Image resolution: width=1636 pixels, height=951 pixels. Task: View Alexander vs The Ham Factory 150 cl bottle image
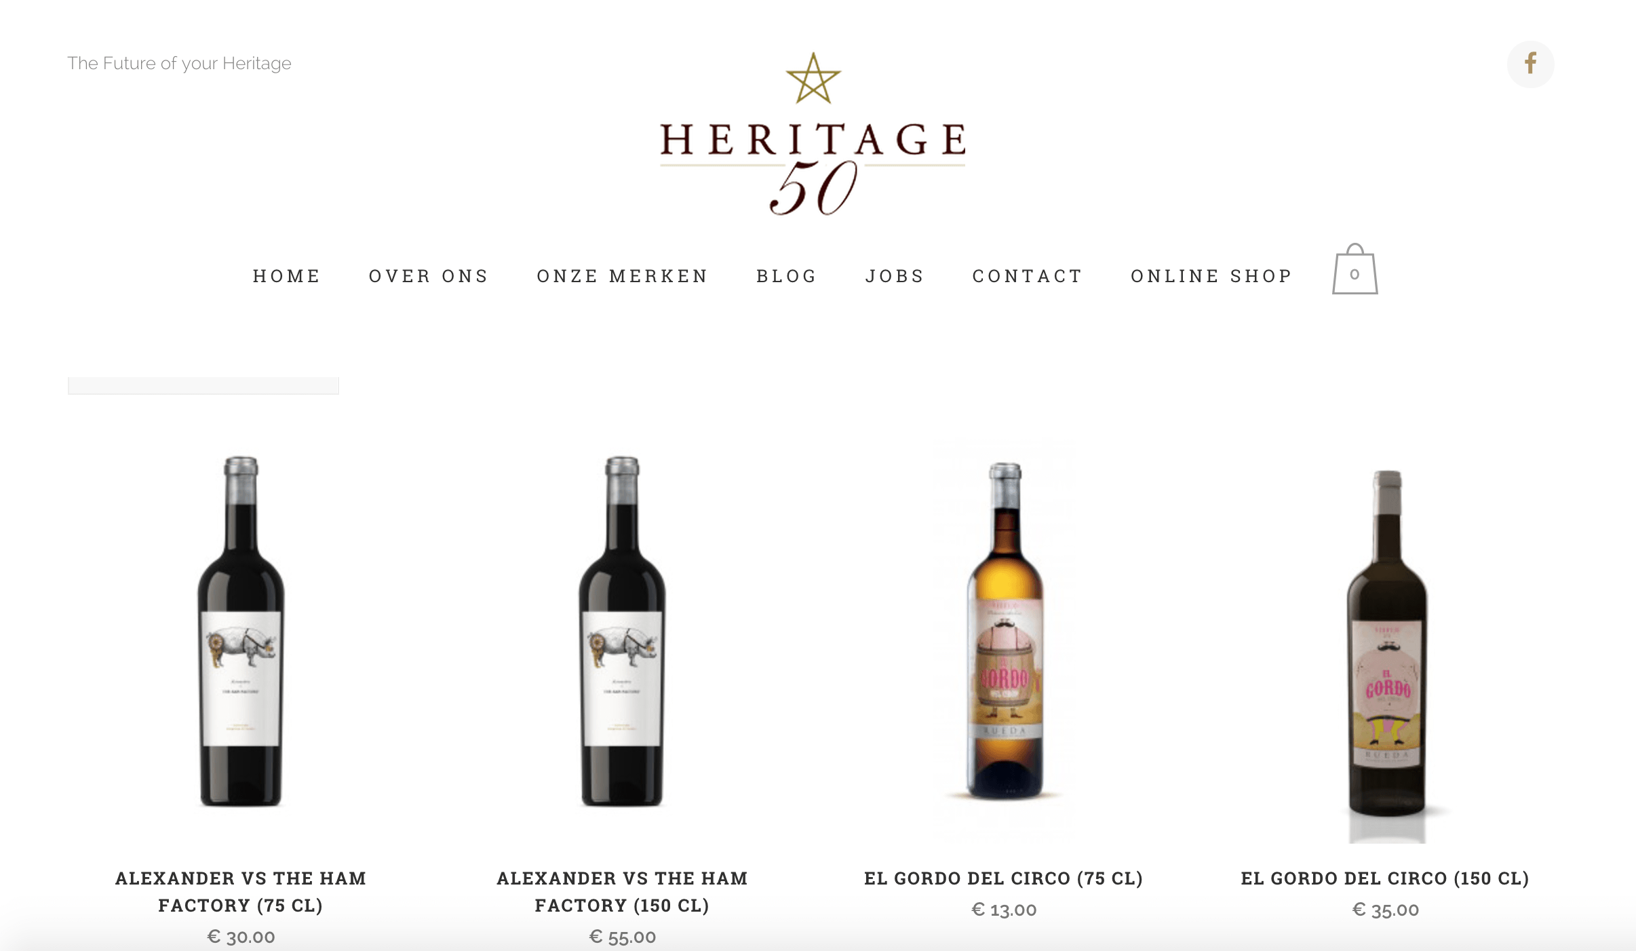coord(622,632)
